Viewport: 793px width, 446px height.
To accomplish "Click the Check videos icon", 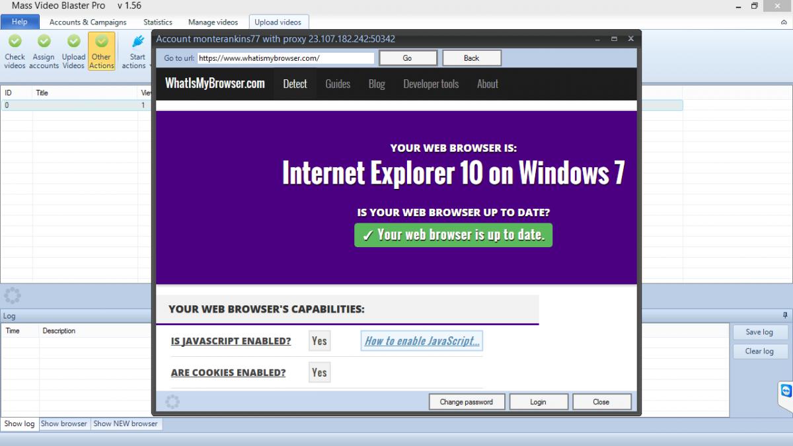I will tap(15, 42).
